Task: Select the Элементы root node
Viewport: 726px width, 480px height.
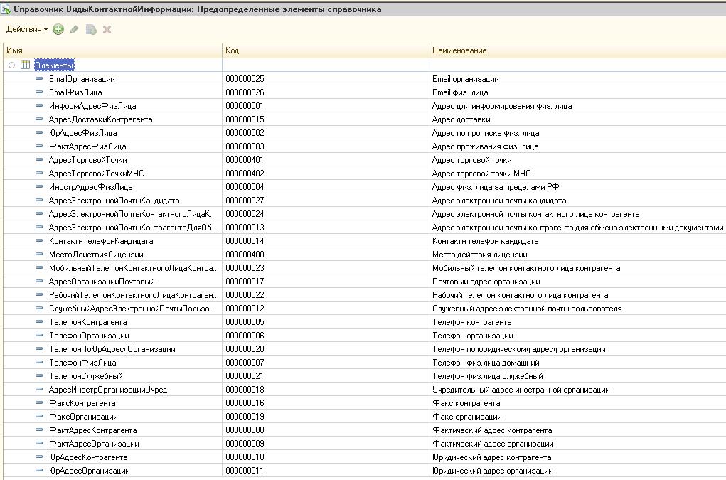Action: point(54,65)
